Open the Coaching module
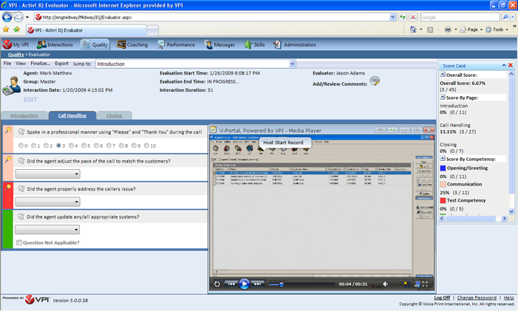This screenshot has height=311, width=518. click(132, 44)
